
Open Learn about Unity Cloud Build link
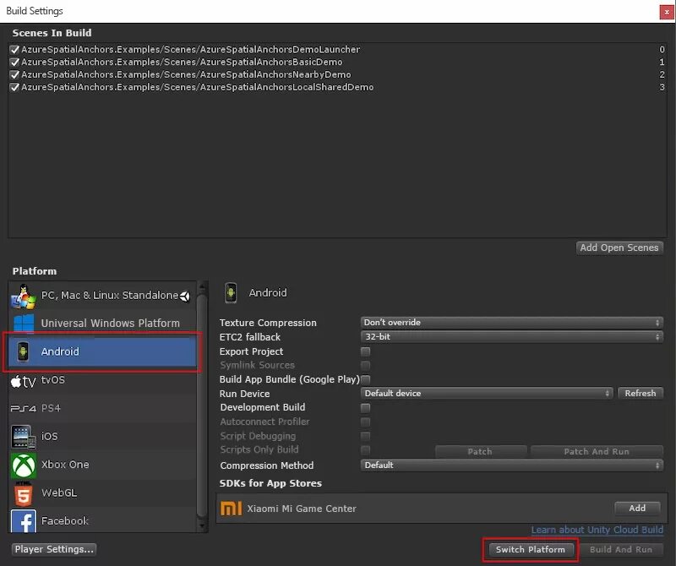click(597, 530)
